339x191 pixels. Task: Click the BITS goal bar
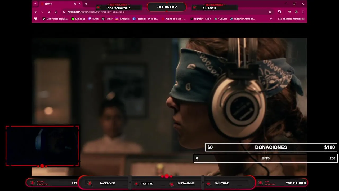266,158
